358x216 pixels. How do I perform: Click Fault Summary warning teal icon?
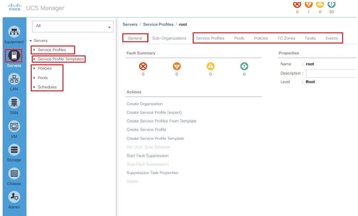tap(244, 66)
